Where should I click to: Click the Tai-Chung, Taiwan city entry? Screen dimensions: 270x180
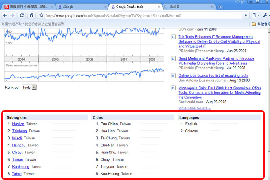(115, 138)
